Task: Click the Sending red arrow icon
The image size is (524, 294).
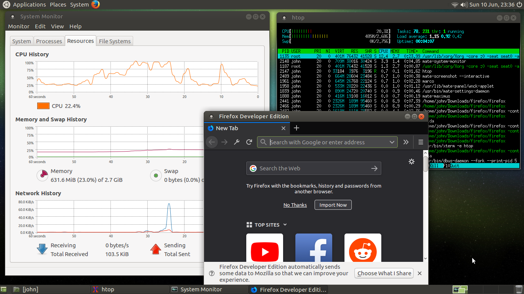Action: coord(156,249)
